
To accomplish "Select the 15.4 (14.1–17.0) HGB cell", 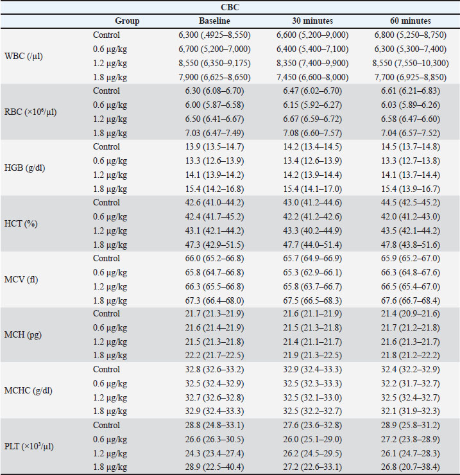I will tap(312, 189).
